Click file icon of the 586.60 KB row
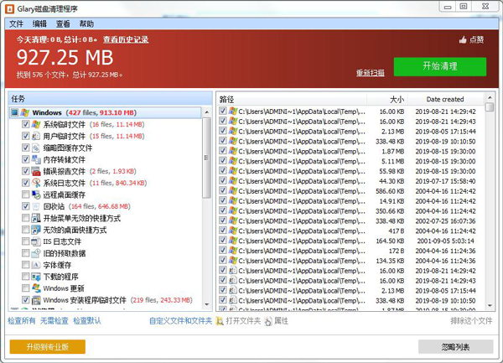Viewport: 503px width, 363px height. point(233,191)
